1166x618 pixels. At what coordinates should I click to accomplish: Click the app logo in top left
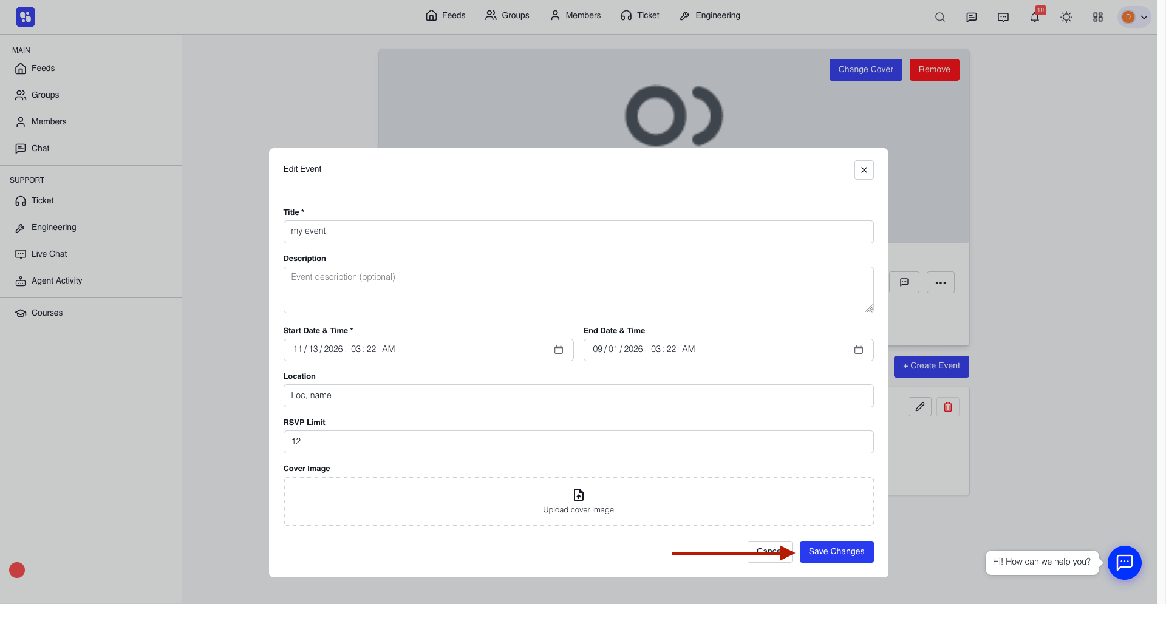pyautogui.click(x=26, y=17)
